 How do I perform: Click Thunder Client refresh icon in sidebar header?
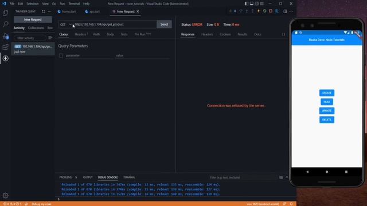44,11
